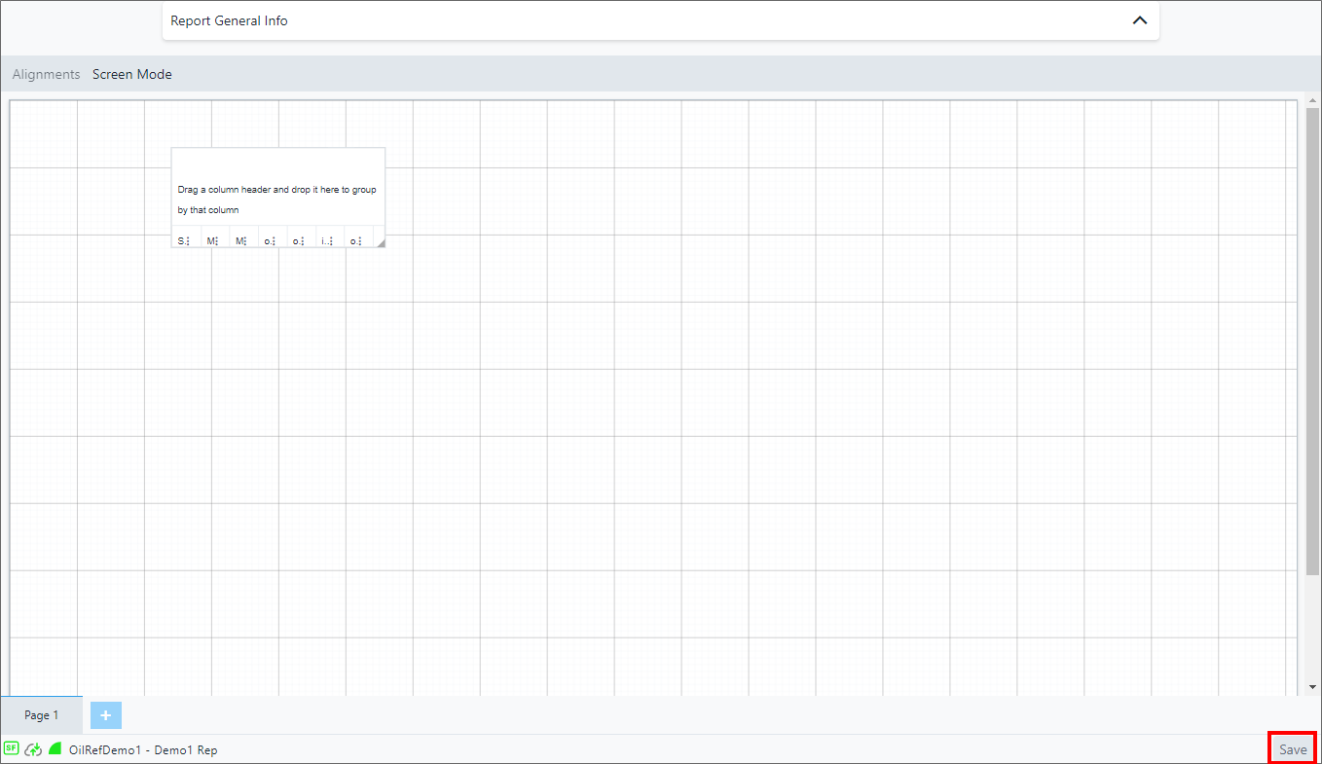The image size is (1322, 764).
Task: Click the first M column header
Action: 210,240
